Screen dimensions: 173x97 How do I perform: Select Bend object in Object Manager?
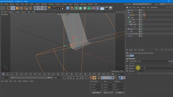click(x=133, y=15)
